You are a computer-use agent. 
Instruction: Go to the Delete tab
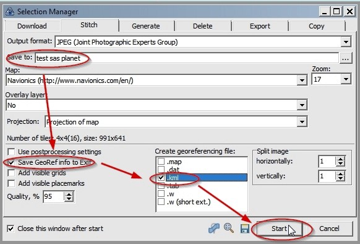(x=203, y=26)
